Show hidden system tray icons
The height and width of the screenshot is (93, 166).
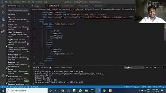tap(139, 91)
